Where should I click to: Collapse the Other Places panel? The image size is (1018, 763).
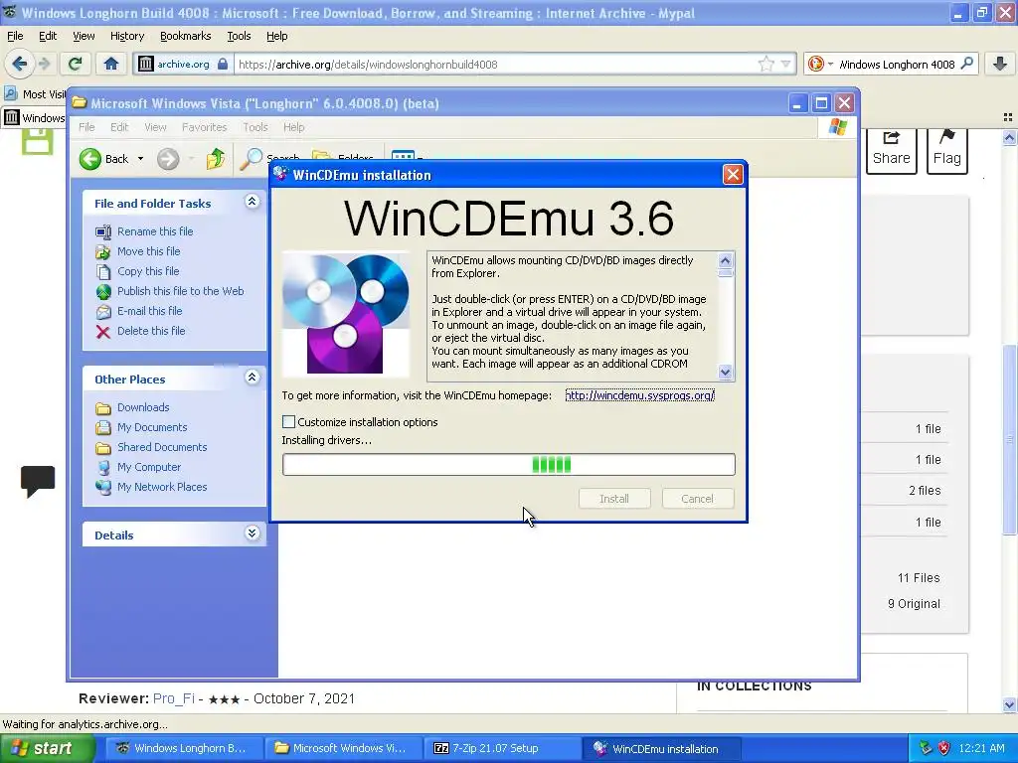[252, 378]
